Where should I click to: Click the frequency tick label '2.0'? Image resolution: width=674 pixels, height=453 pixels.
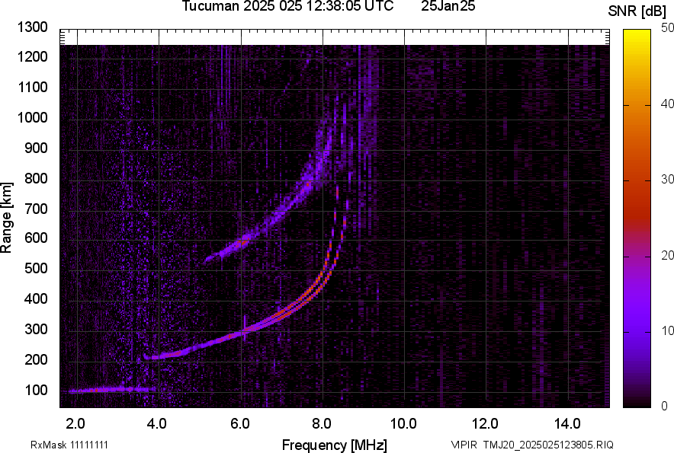pos(75,423)
